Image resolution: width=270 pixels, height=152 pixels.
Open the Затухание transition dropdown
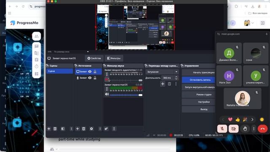[x=162, y=72]
